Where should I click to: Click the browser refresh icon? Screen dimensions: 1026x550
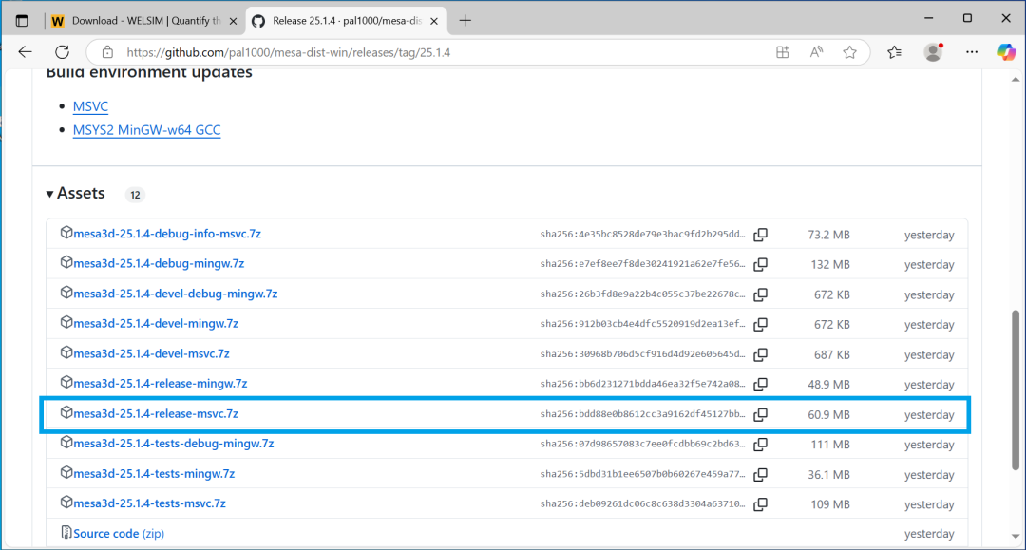(x=62, y=52)
